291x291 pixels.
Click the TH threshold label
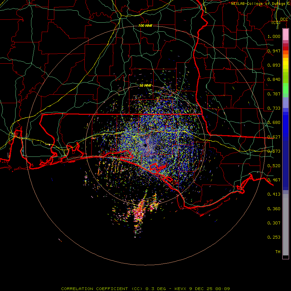(x=278, y=252)
